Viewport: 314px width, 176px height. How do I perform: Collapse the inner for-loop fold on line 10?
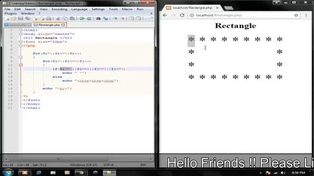click(21, 65)
